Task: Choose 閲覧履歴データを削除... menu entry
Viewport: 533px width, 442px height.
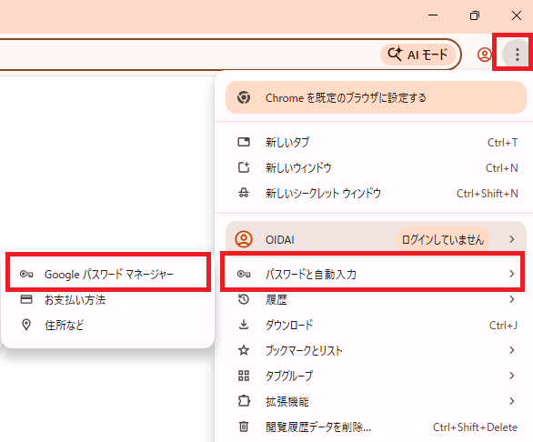Action: (376, 427)
